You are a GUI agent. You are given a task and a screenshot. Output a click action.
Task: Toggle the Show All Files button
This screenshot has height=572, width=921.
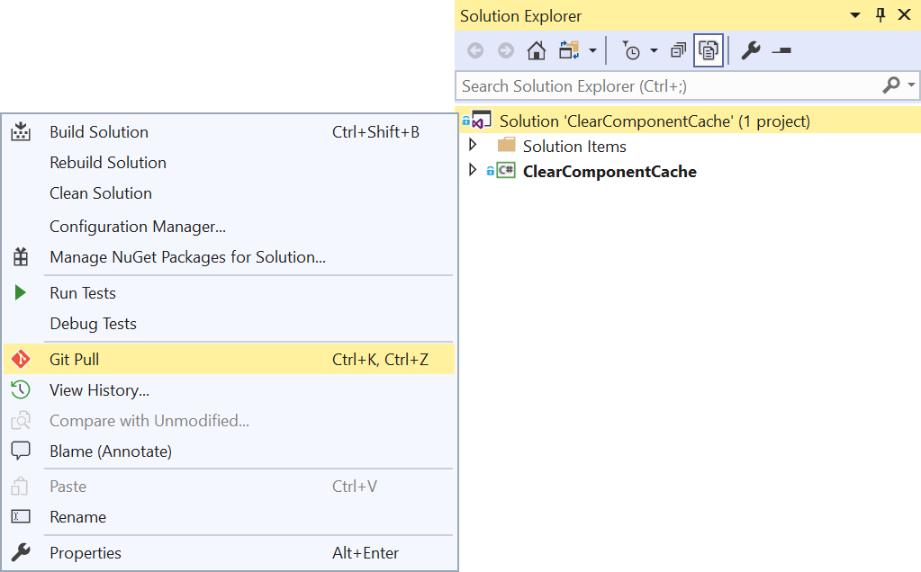tap(709, 51)
